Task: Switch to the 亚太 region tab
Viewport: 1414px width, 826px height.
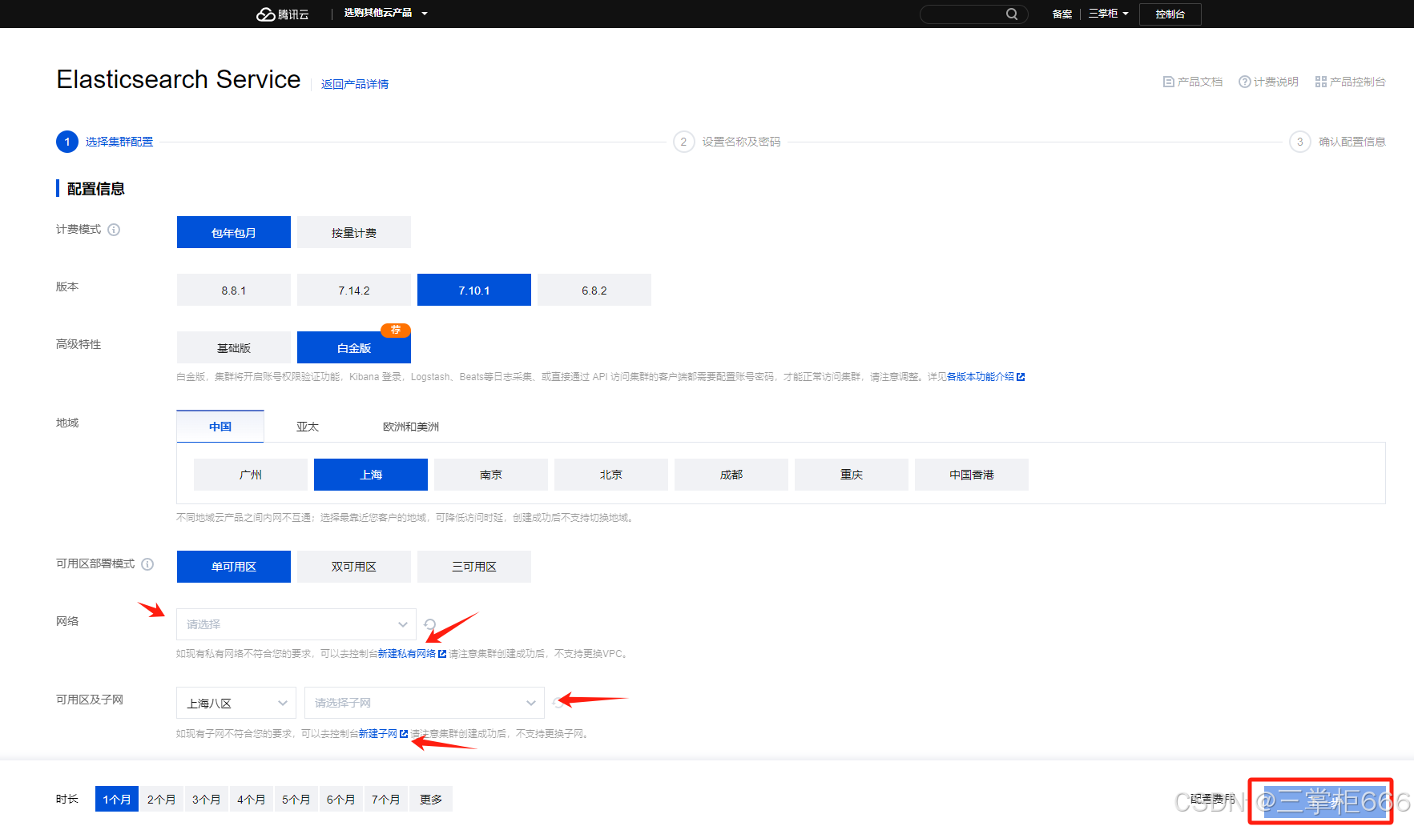Action: click(x=308, y=426)
